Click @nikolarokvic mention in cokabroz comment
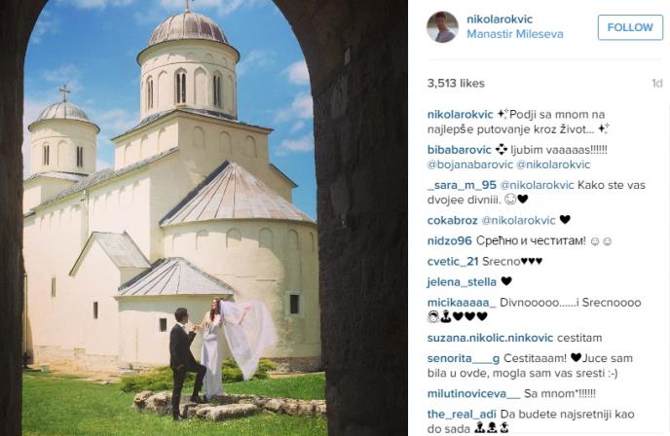Image resolution: width=670 pixels, height=436 pixels. pos(518,220)
